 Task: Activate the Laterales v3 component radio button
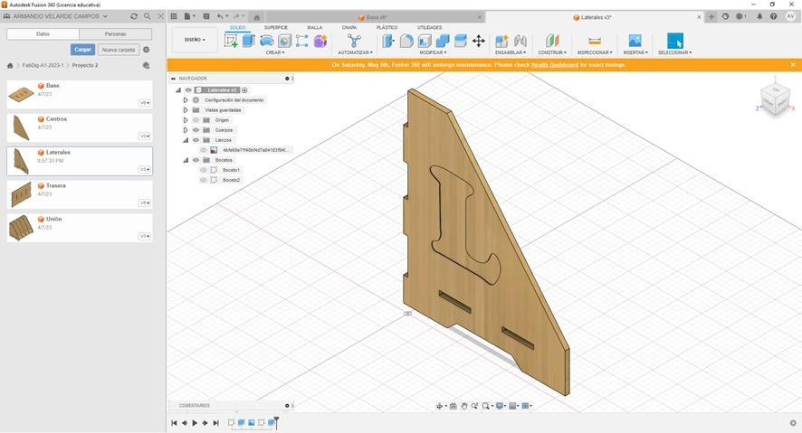[x=244, y=89]
